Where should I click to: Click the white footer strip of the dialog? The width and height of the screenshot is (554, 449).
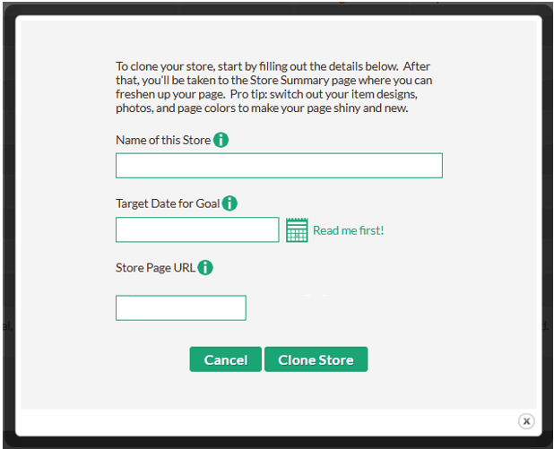(x=269, y=421)
